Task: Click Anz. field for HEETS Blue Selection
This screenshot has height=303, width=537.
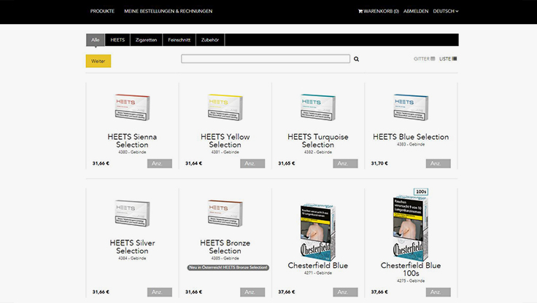Action: [x=438, y=163]
